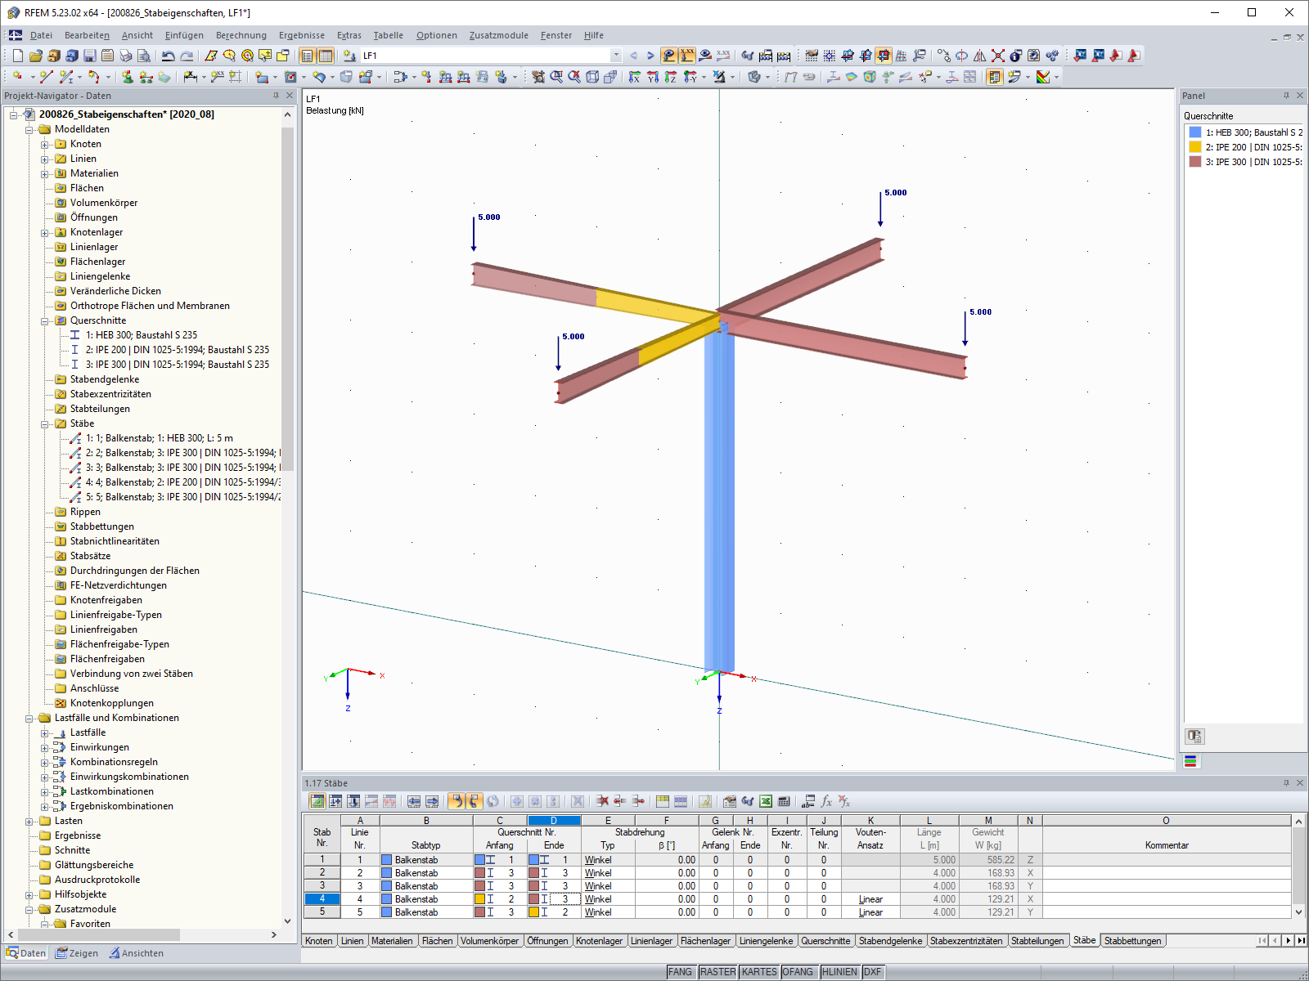Save the model using the floppy icon
The image size is (1309, 981).
(90, 56)
